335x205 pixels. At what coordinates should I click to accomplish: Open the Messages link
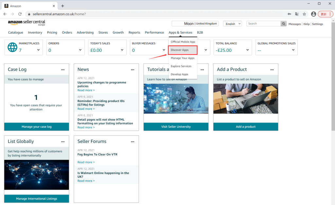pyautogui.click(x=295, y=24)
